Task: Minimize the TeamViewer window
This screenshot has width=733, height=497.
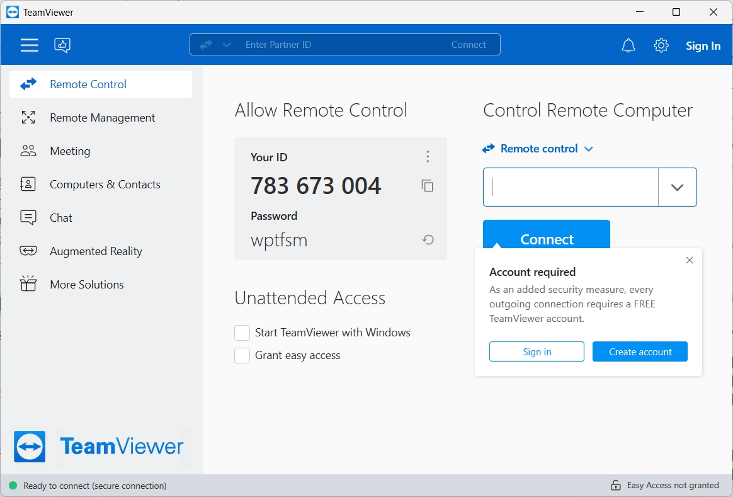Action: pyautogui.click(x=640, y=12)
